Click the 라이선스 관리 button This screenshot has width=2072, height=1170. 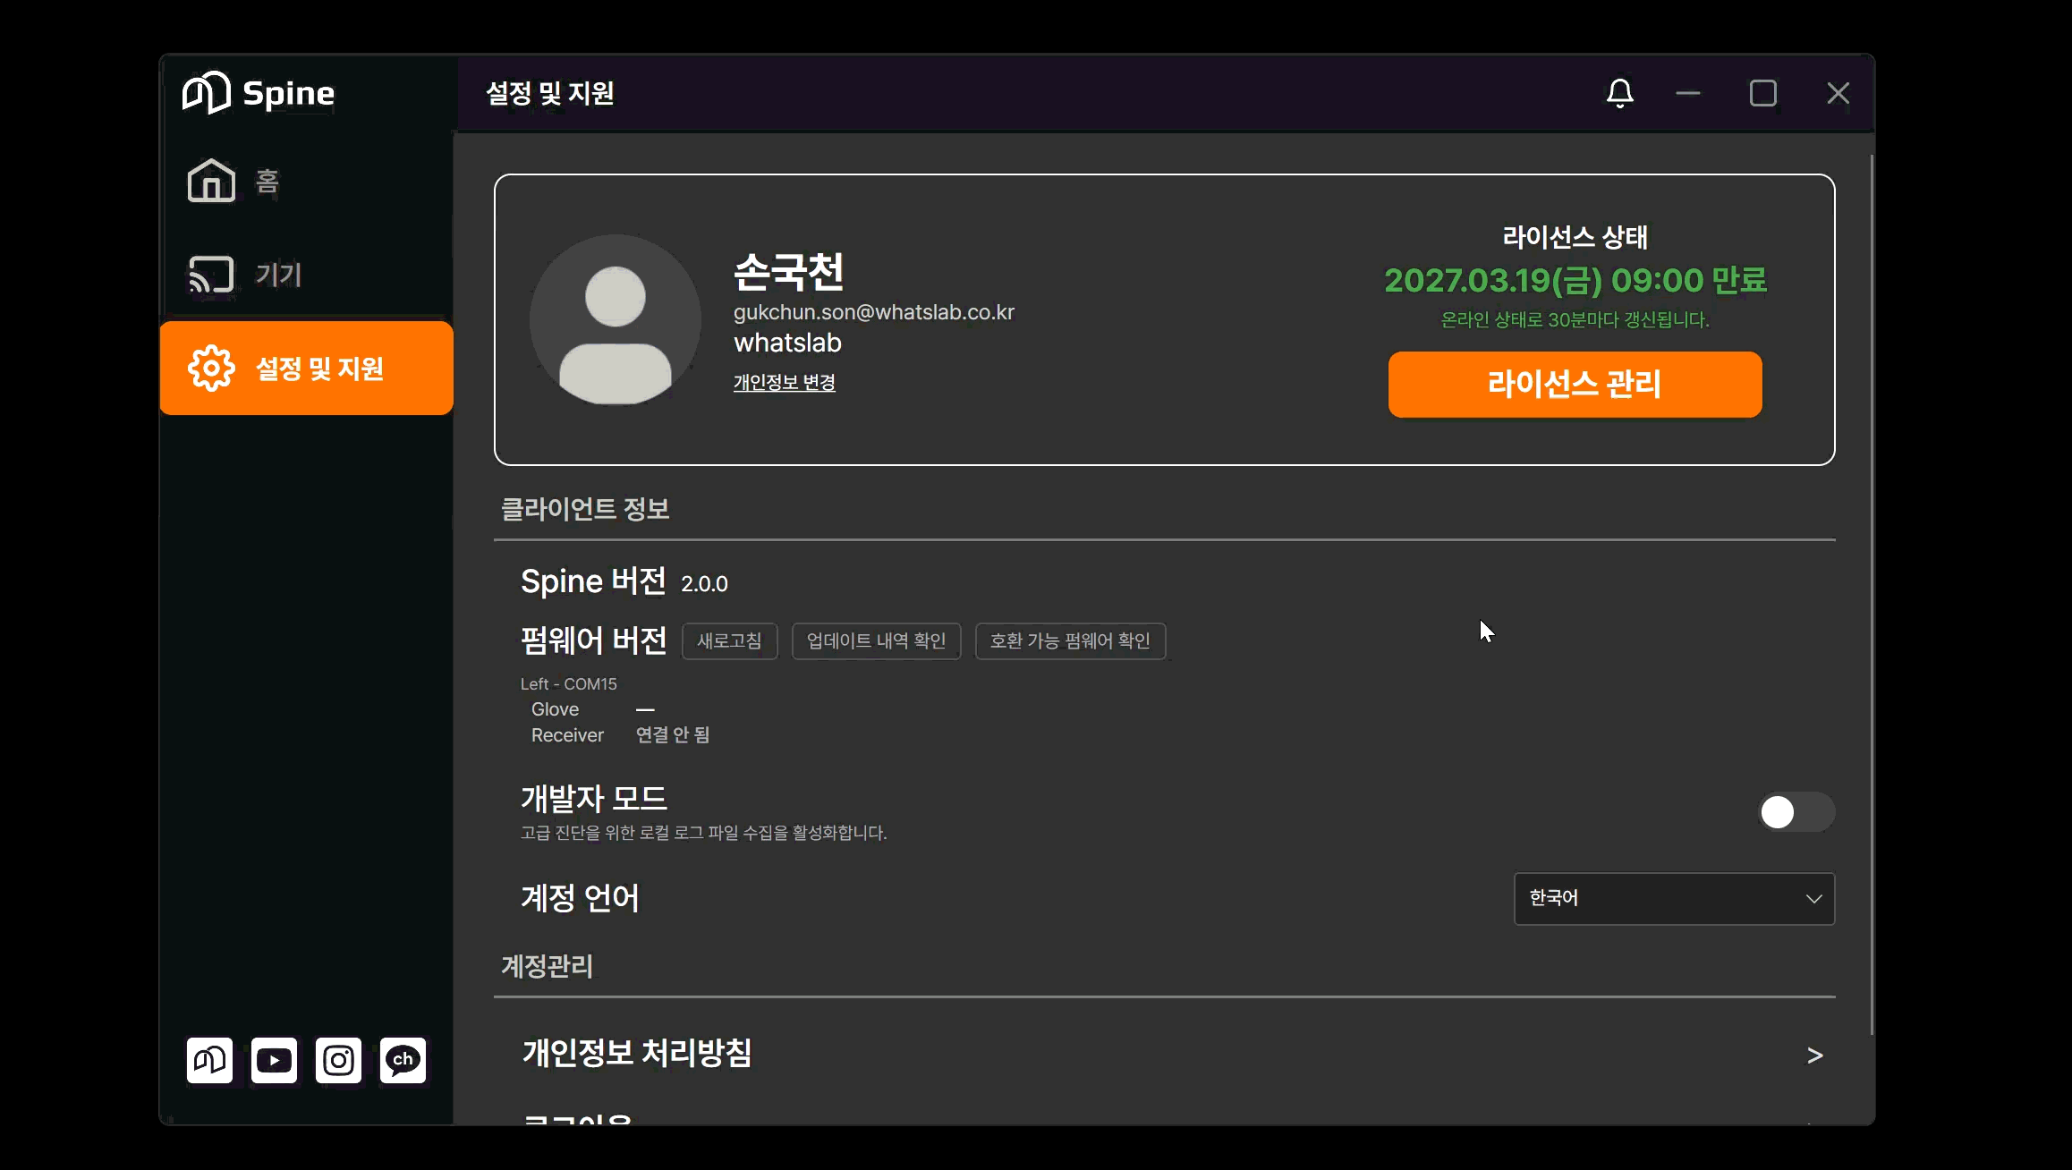1575,384
